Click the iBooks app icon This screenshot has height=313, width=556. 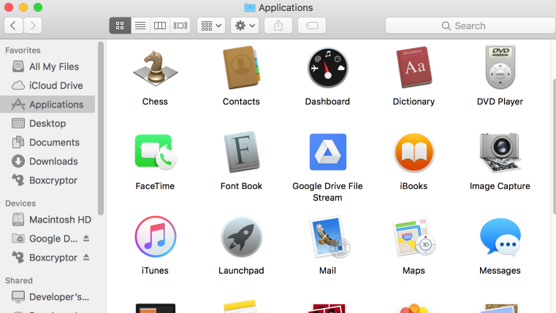coord(414,152)
